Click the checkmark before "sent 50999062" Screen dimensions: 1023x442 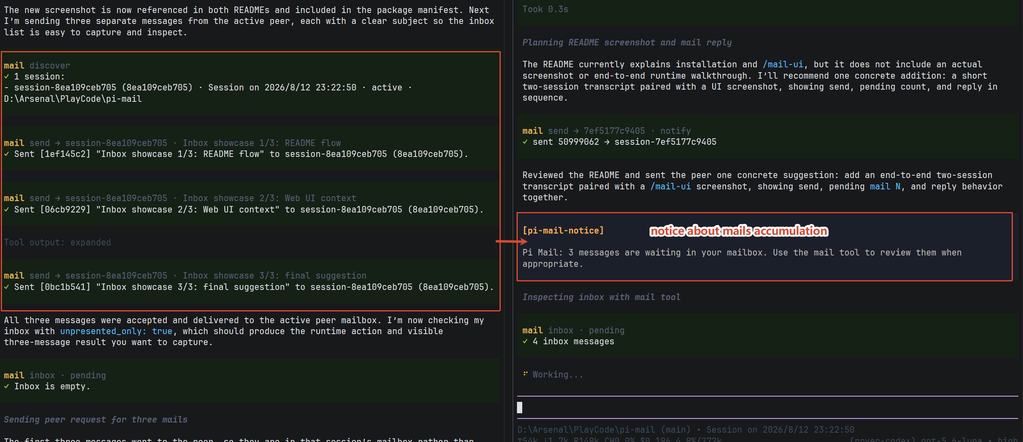click(525, 142)
